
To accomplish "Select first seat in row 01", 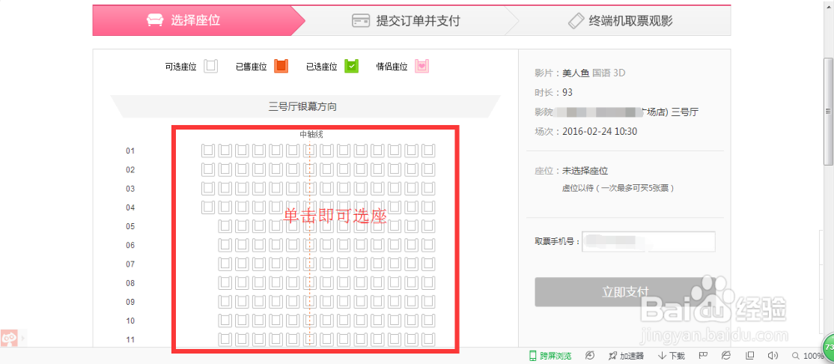I will 208,151.
